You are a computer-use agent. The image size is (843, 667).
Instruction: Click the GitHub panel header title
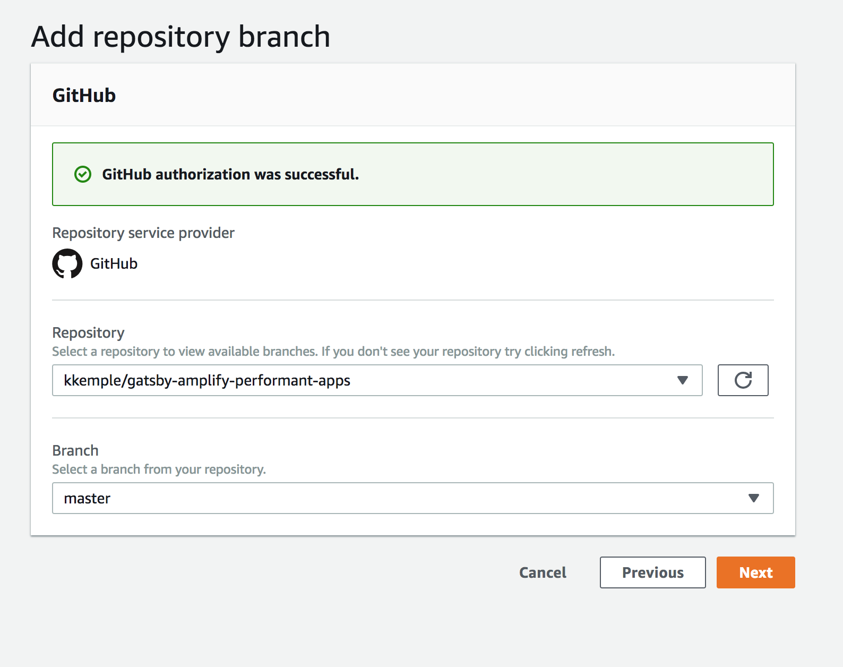[x=84, y=96]
